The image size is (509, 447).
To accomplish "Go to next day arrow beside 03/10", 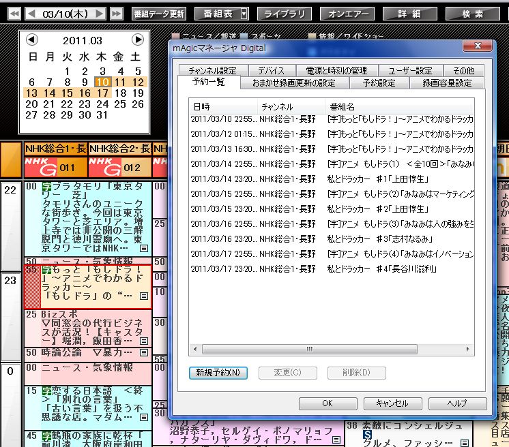I will [x=100, y=14].
